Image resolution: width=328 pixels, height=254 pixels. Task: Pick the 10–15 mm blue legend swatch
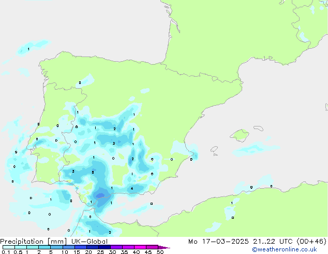click(68, 247)
